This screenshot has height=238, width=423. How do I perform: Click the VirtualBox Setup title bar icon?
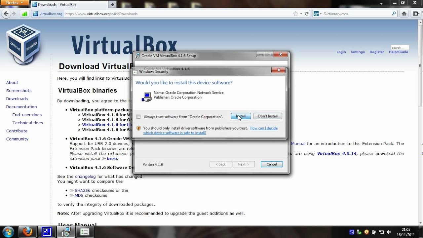[138, 56]
